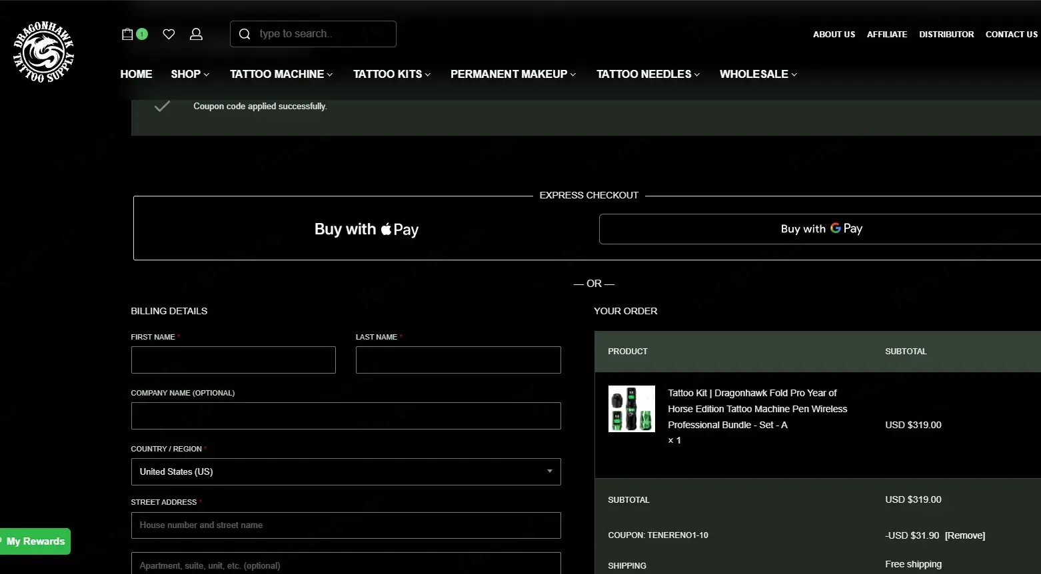
Task: Pay using Buy with Apple Pay
Action: point(367,229)
